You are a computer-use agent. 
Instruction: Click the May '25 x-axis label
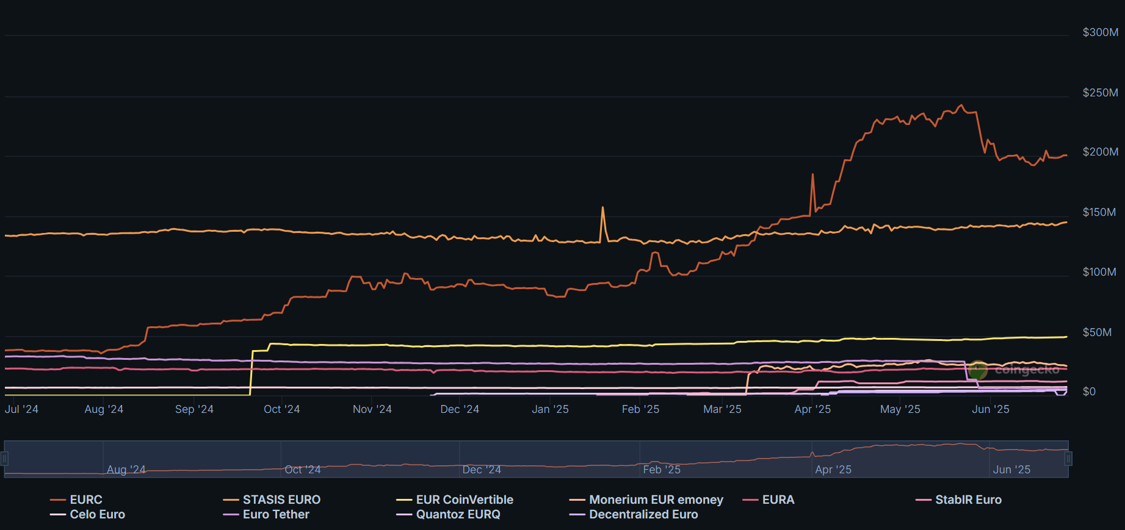pyautogui.click(x=900, y=409)
